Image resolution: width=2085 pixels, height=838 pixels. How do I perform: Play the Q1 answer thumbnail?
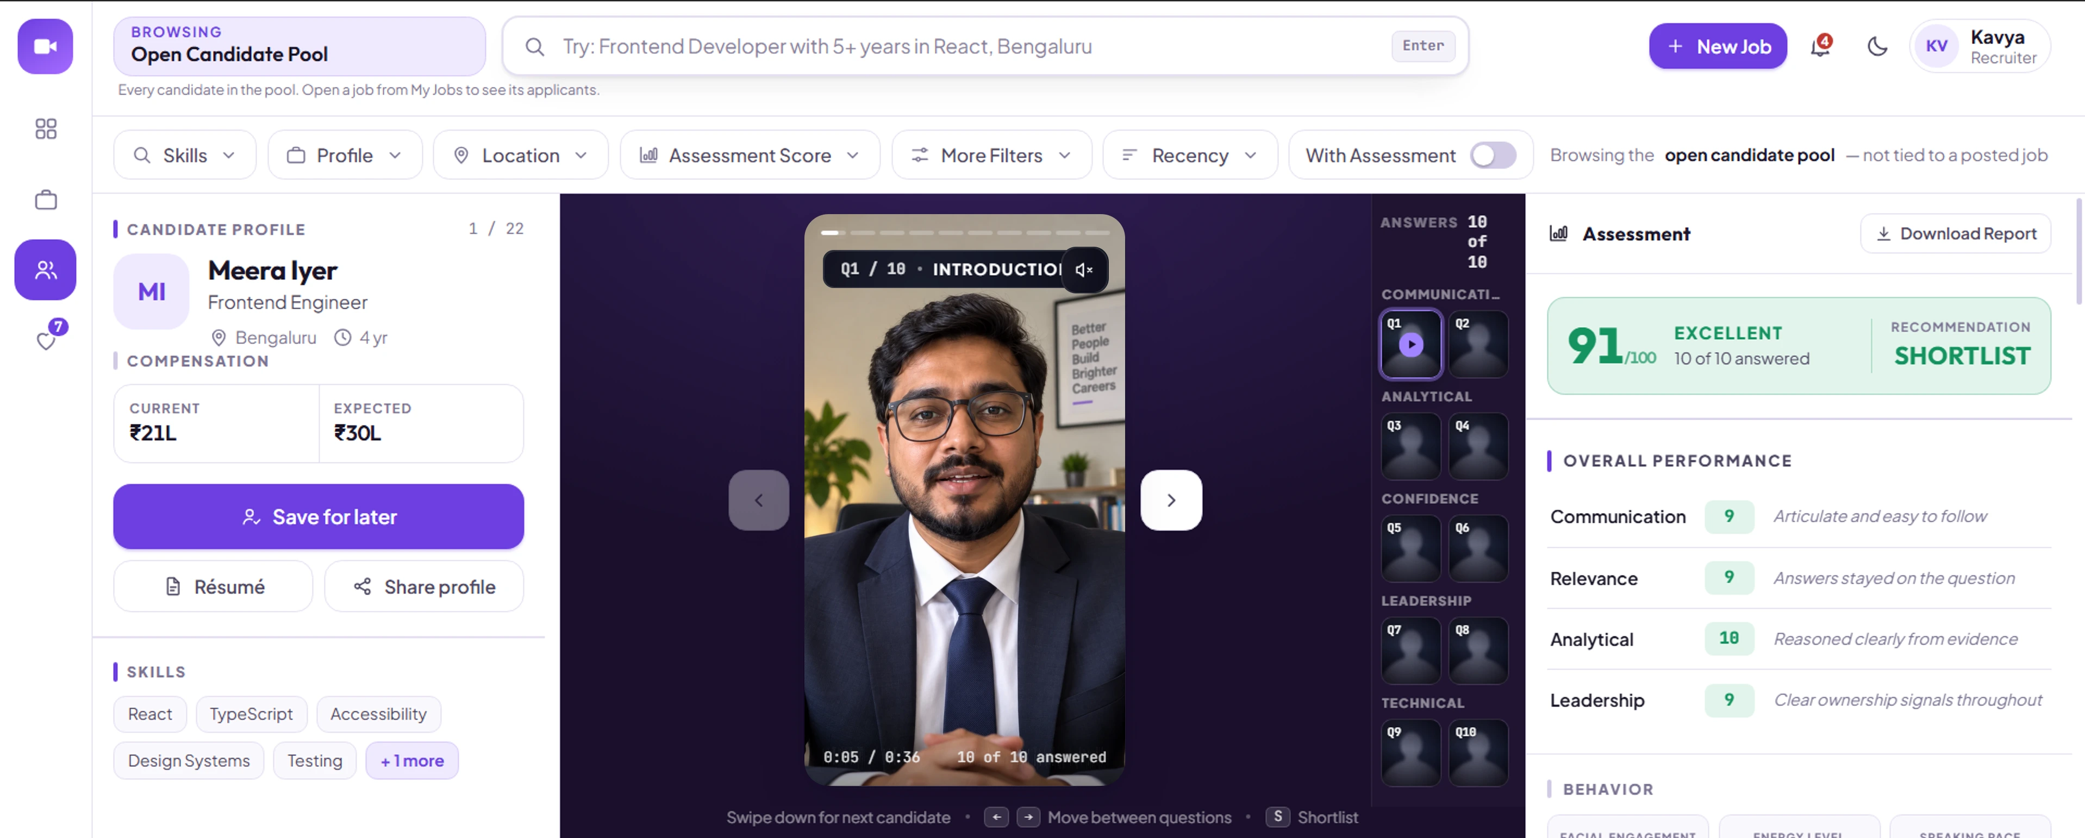pos(1410,345)
